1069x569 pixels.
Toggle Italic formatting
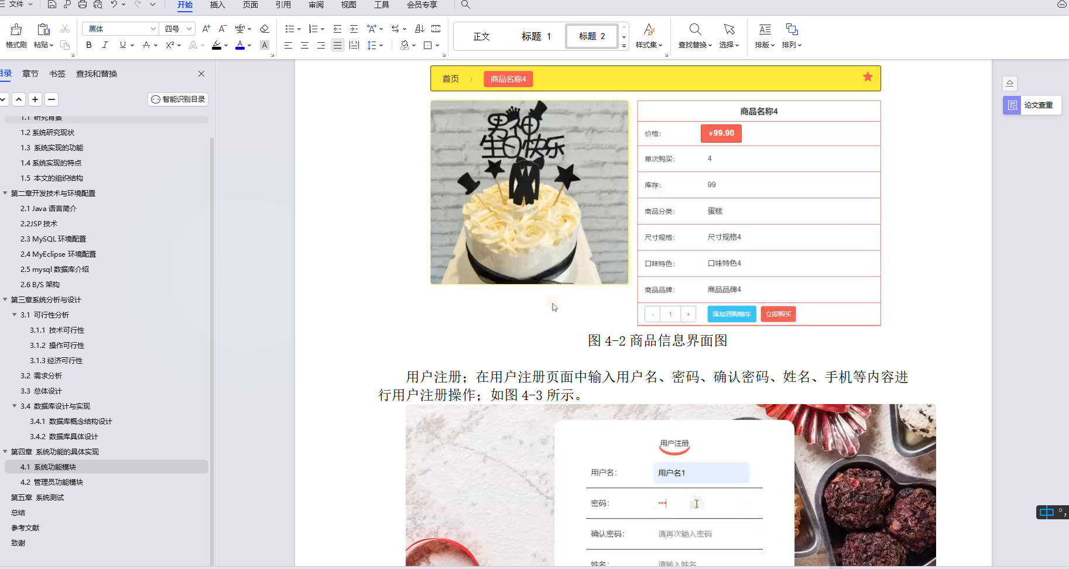click(x=105, y=45)
